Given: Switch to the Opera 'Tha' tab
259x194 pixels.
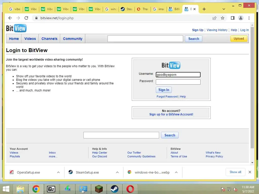Looking at the screenshot, I should coord(143,9).
